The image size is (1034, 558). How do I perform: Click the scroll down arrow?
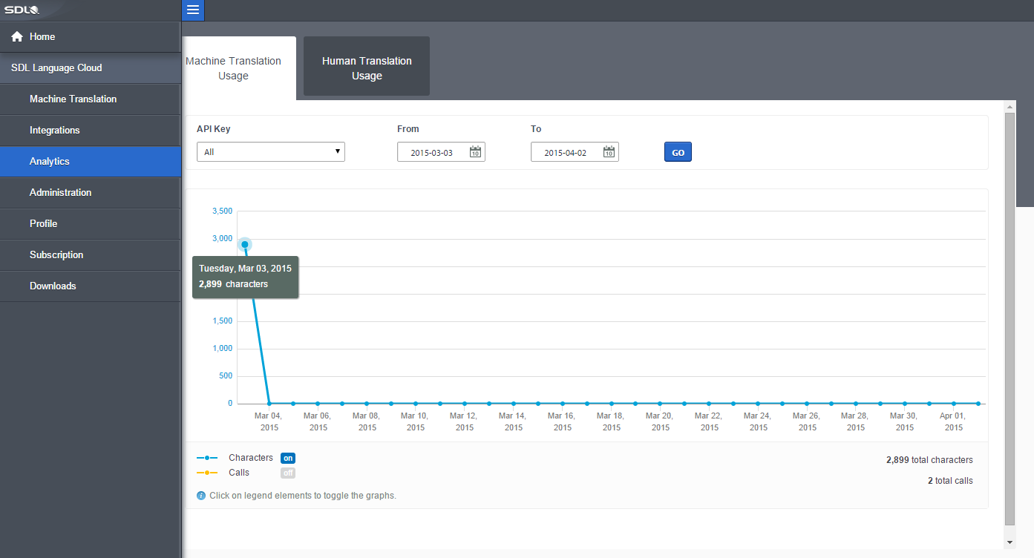tap(1009, 542)
